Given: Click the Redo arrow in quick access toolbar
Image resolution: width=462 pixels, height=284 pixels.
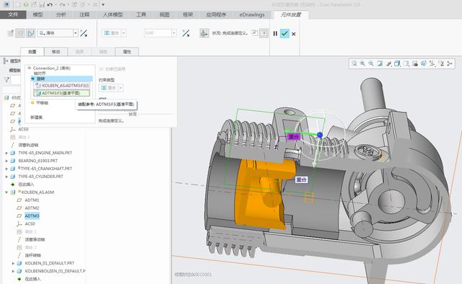Looking at the screenshot, I should click(62, 5).
